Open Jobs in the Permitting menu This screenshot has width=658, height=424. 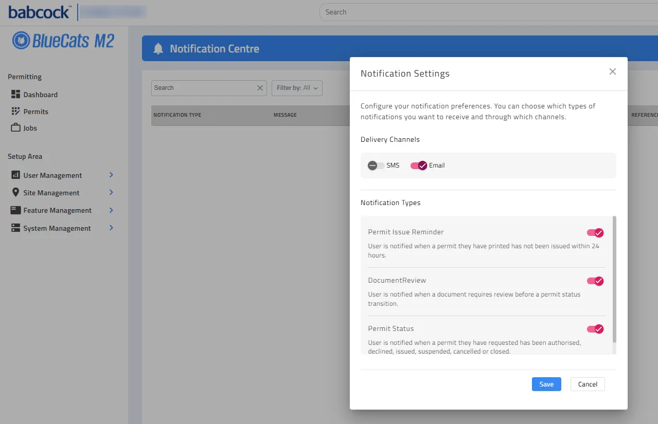point(30,128)
